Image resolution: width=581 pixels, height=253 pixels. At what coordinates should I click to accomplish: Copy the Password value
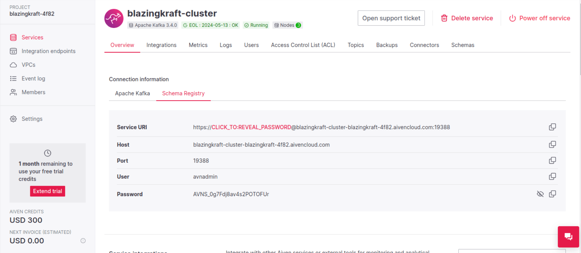coord(552,194)
